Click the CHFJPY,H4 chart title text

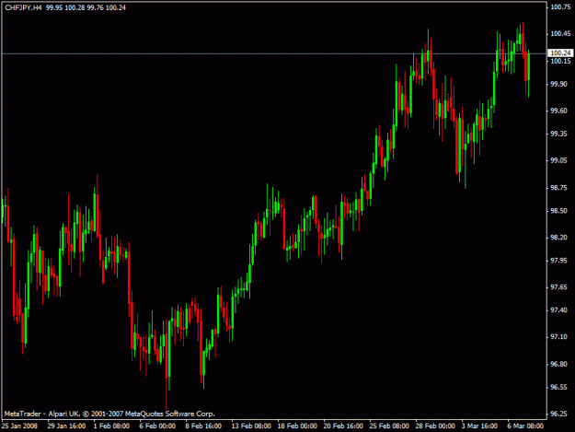click(x=24, y=7)
